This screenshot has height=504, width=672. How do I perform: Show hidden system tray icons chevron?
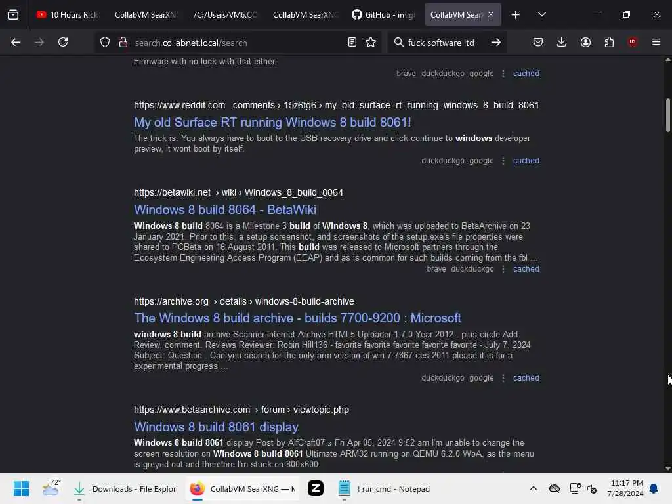(533, 488)
